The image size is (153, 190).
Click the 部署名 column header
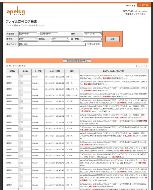coord(12,71)
